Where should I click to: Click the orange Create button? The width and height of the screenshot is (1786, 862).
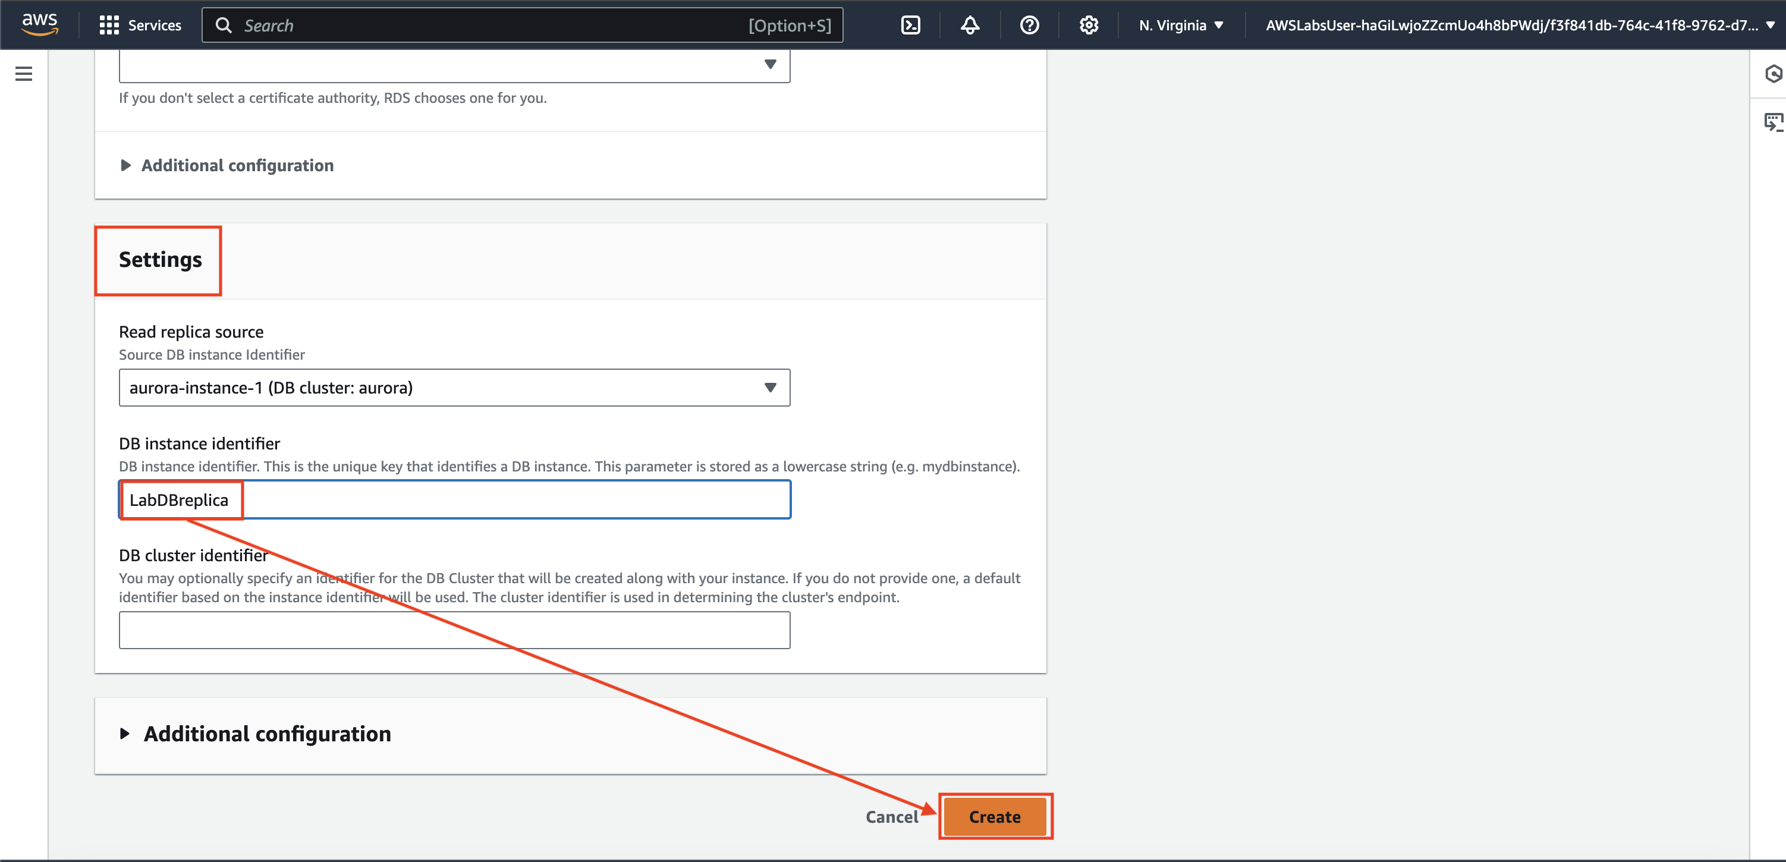(x=994, y=817)
